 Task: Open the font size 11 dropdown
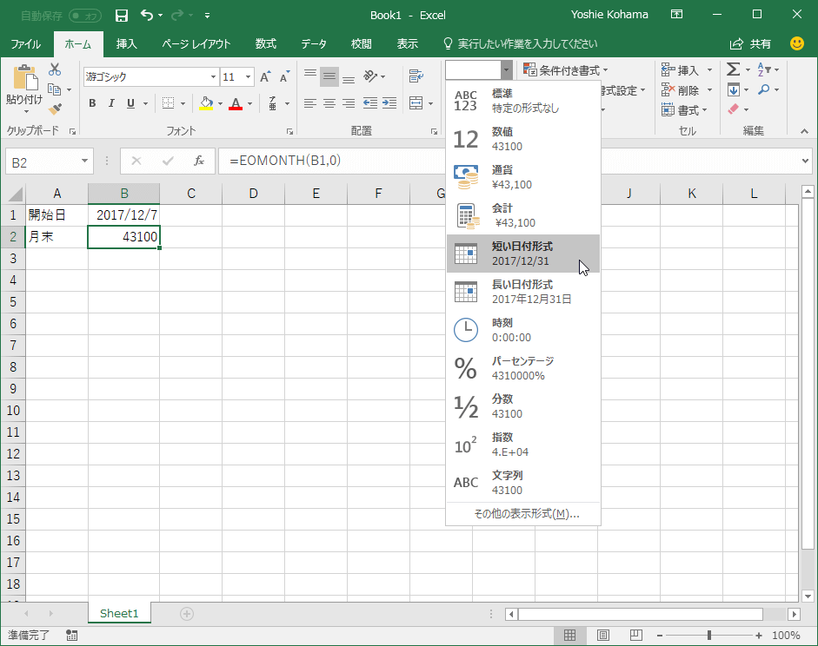(x=249, y=77)
